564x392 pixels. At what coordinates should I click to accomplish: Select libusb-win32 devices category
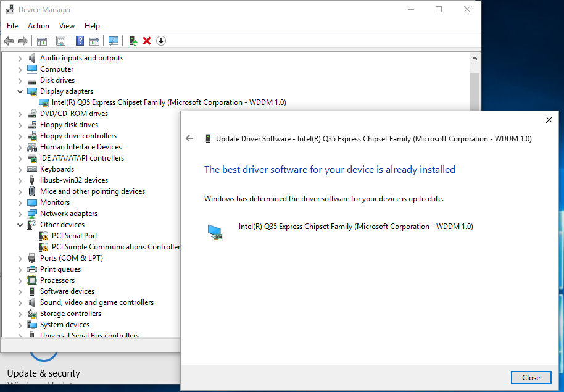click(74, 180)
